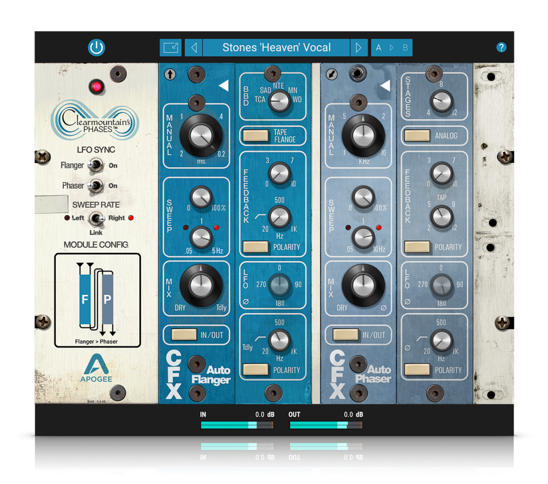Toggle the Phaser LFO Sync switch

coord(96,186)
